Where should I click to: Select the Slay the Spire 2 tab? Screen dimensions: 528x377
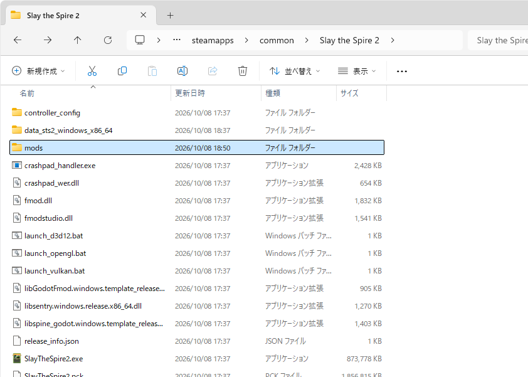click(x=81, y=16)
